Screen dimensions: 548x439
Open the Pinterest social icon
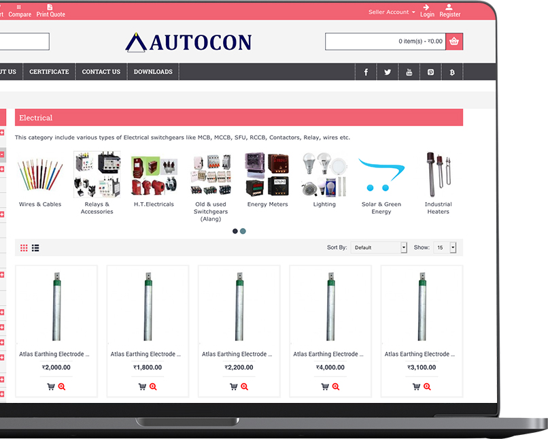(x=430, y=72)
